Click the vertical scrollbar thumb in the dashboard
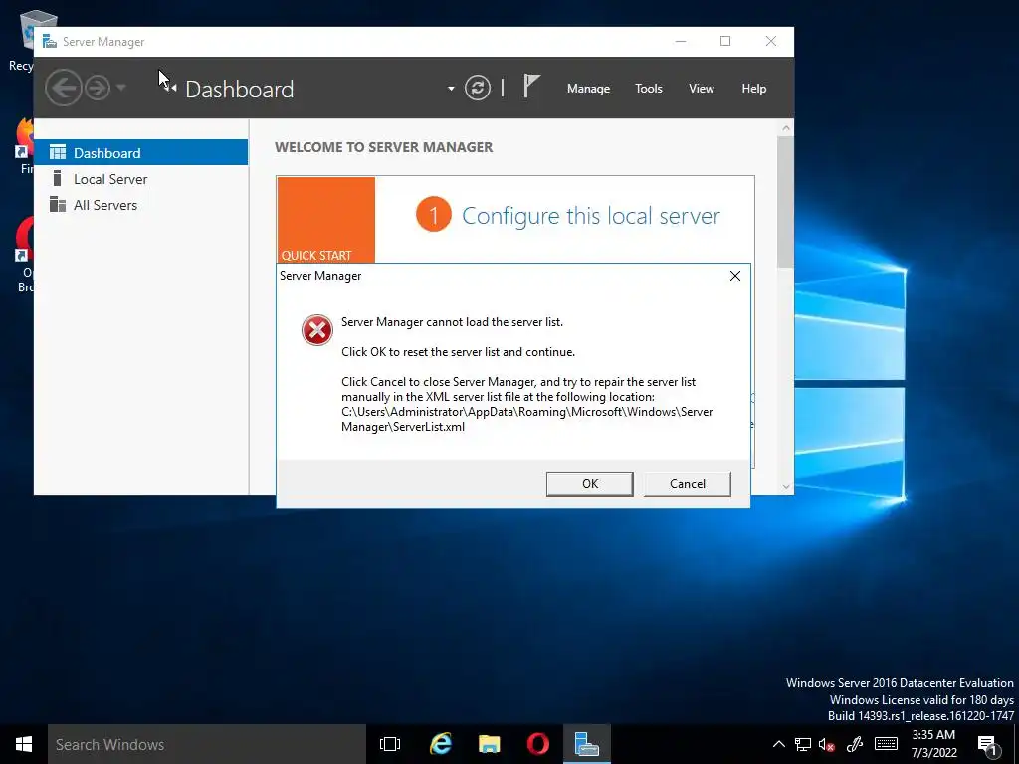1019x764 pixels. click(786, 201)
